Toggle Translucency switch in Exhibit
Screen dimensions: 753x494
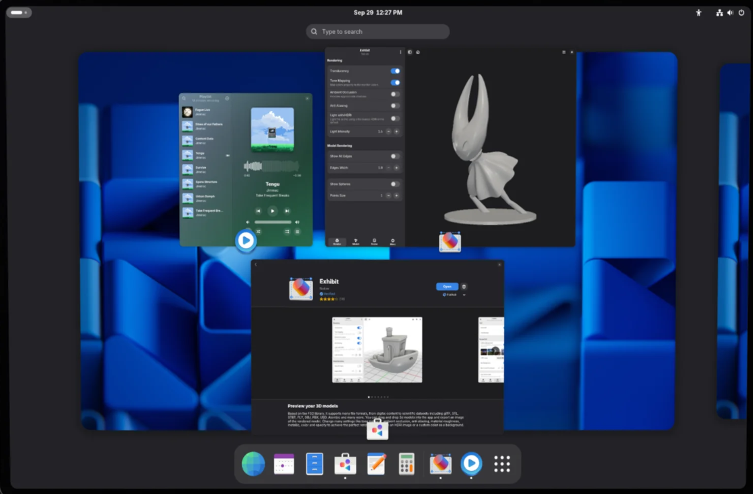(395, 71)
